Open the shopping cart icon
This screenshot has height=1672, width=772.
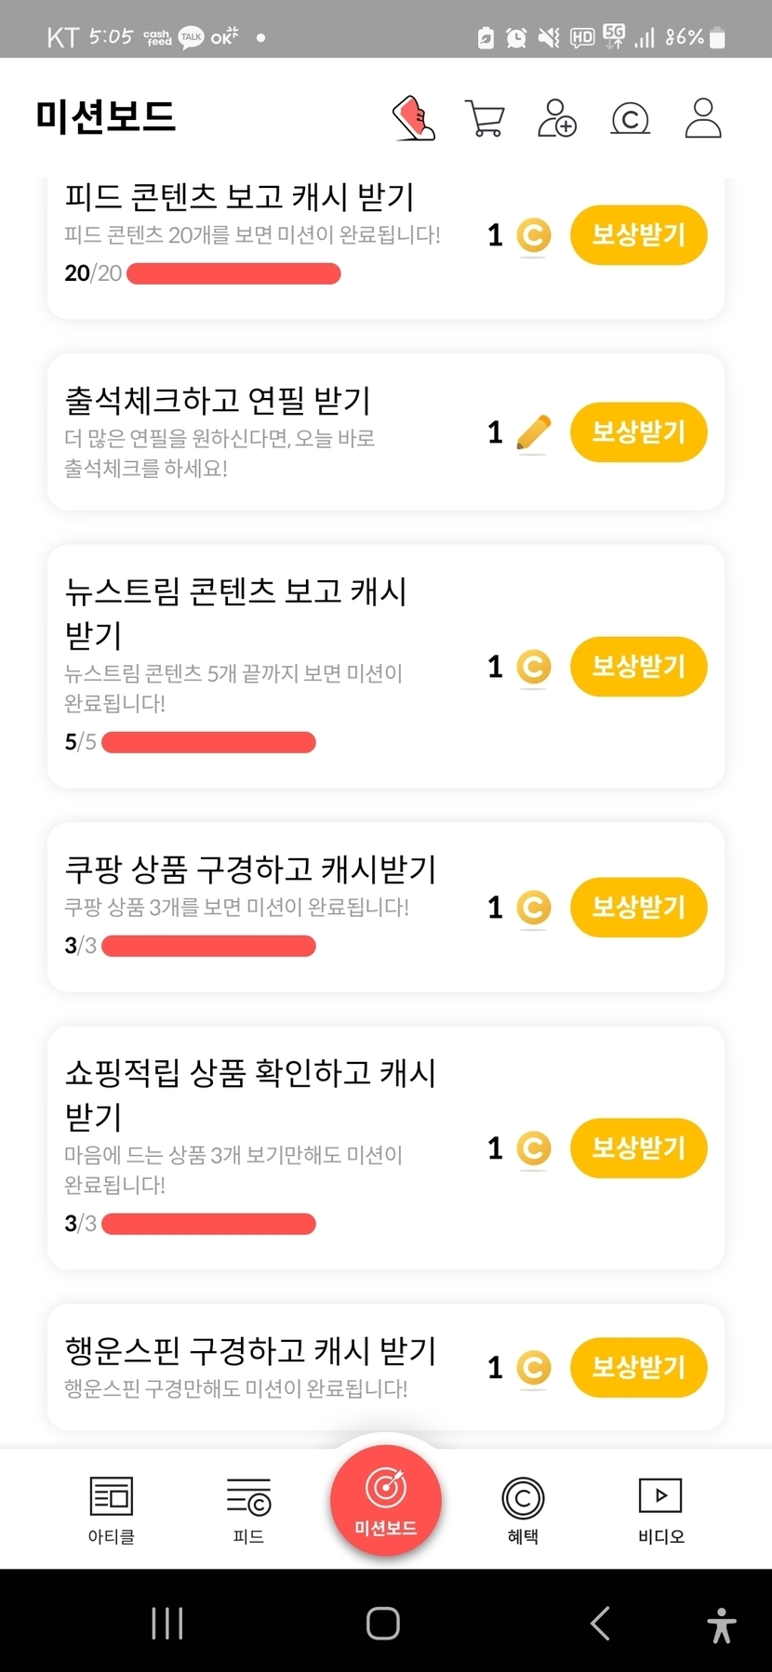485,119
